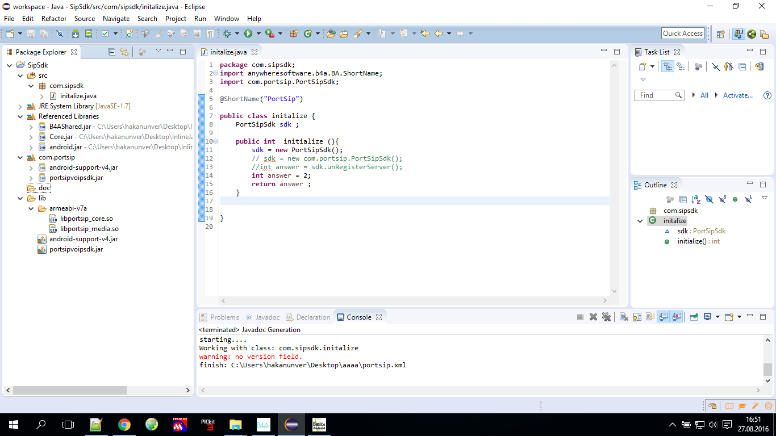Click the Quick Access search field
The image size is (776, 436).
click(683, 33)
